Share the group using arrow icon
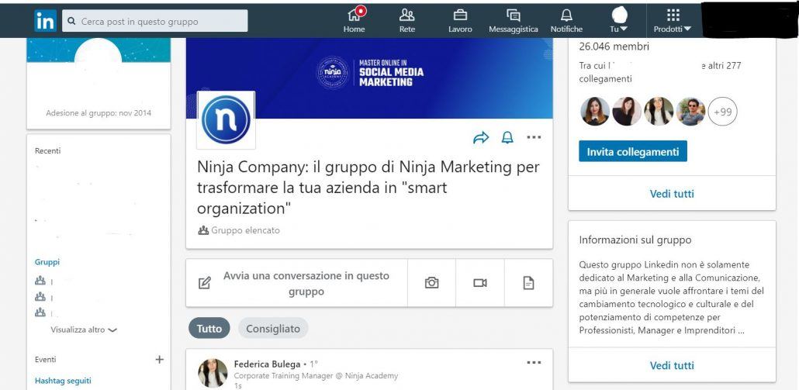799x390 pixels. tap(480, 137)
